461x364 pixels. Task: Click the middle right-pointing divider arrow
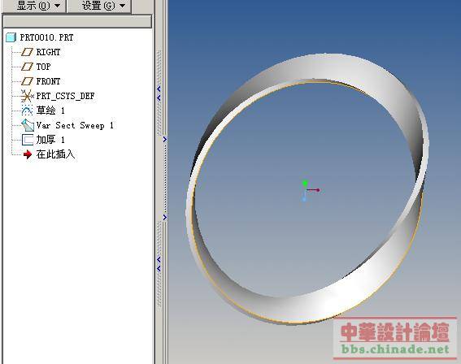click(164, 139)
